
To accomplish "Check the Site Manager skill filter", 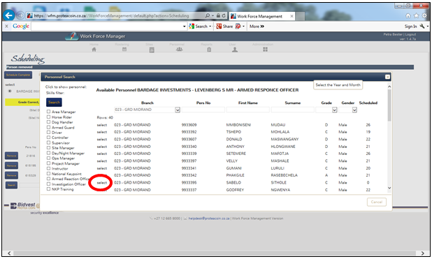I will (48, 147).
